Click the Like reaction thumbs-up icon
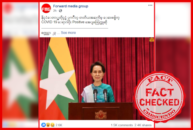 click(x=43, y=125)
